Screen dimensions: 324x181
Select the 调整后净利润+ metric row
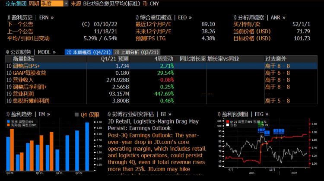[161, 87]
